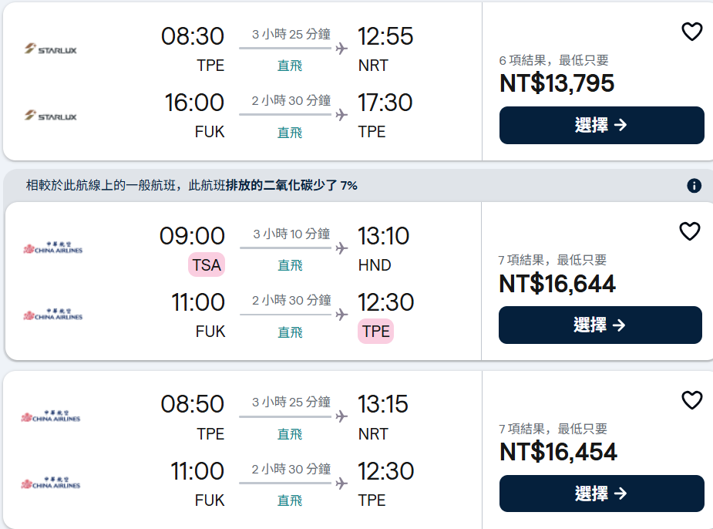Select the NT$13,795 Starlux itinerary
The image size is (713, 529).
point(601,126)
